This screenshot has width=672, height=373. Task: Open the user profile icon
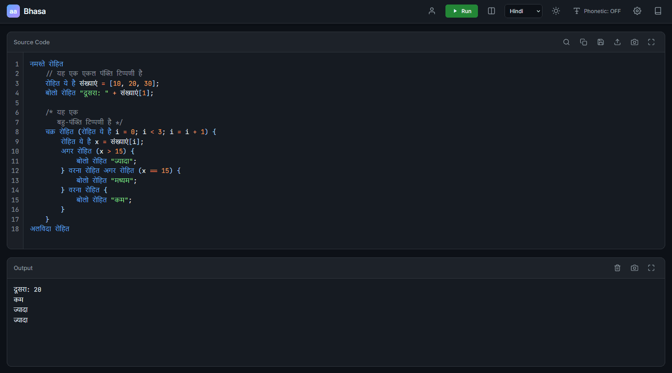point(431,11)
